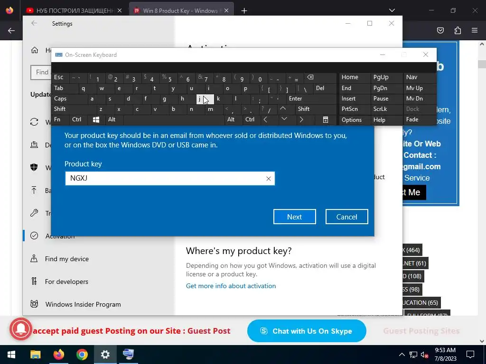Click Settings gear in the taskbar
The image size is (486, 364).
105,355
